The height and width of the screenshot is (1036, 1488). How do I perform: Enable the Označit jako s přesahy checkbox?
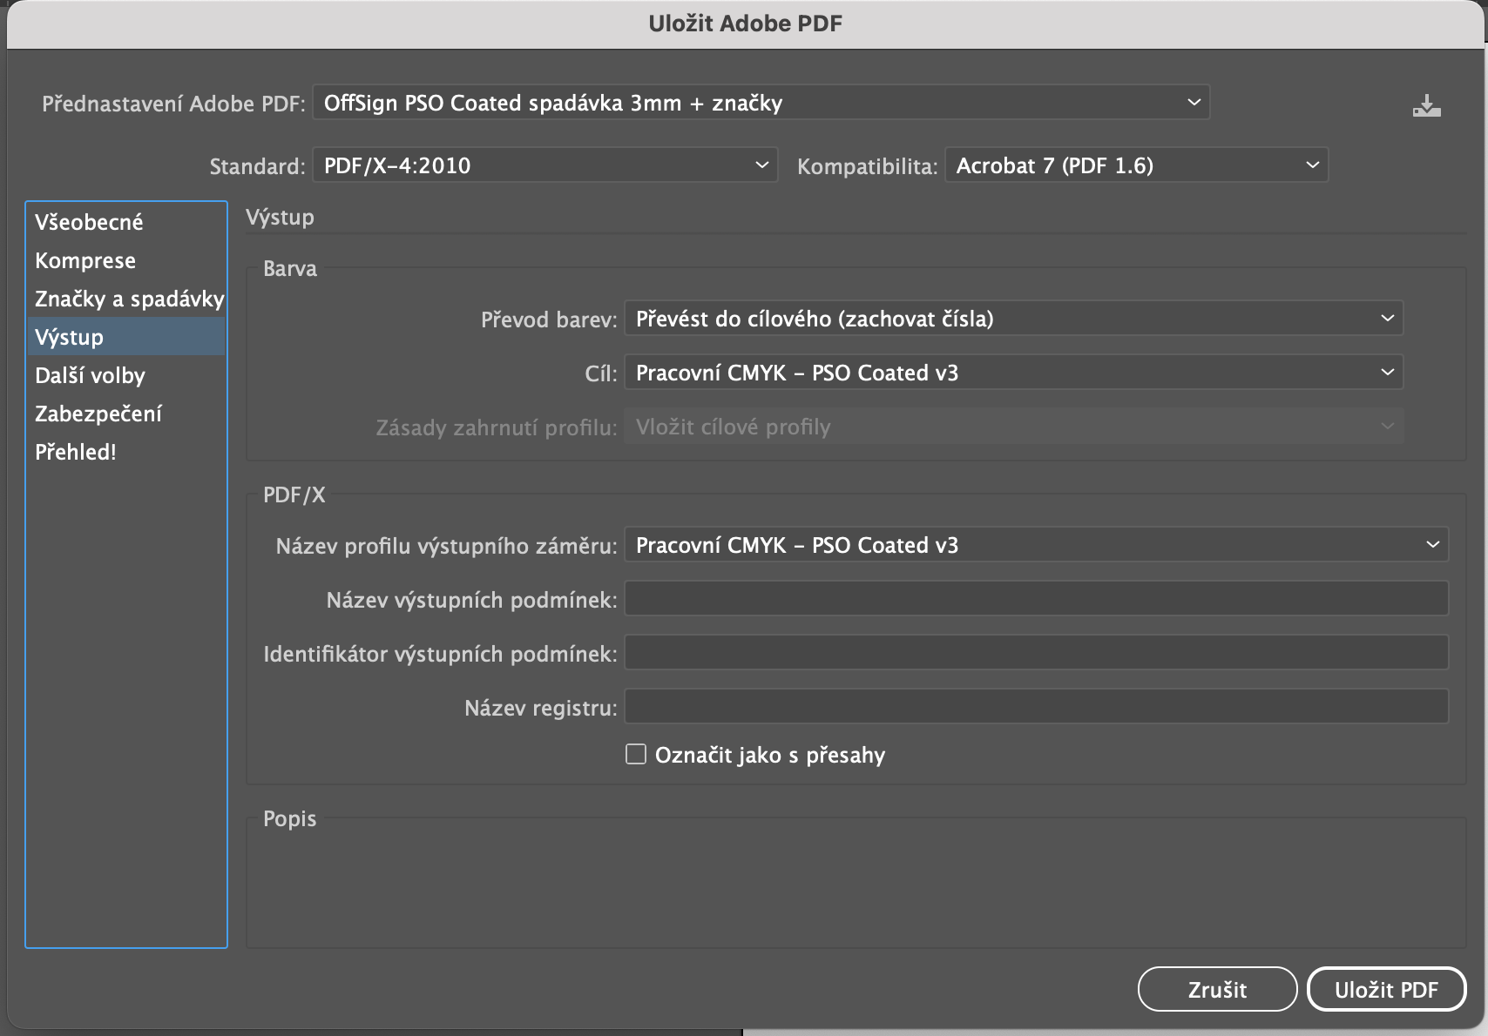tap(636, 754)
